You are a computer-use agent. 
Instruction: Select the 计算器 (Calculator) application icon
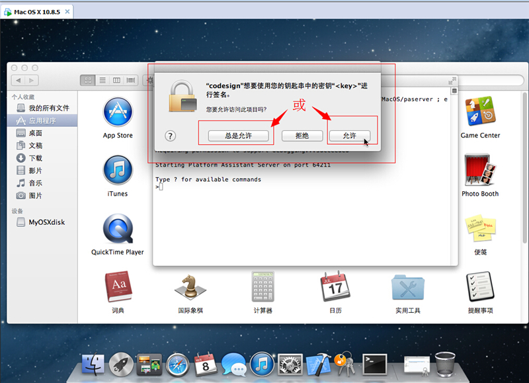click(263, 287)
